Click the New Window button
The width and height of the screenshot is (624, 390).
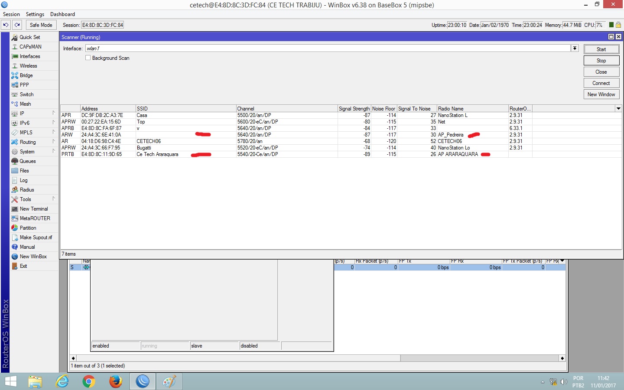pos(601,94)
